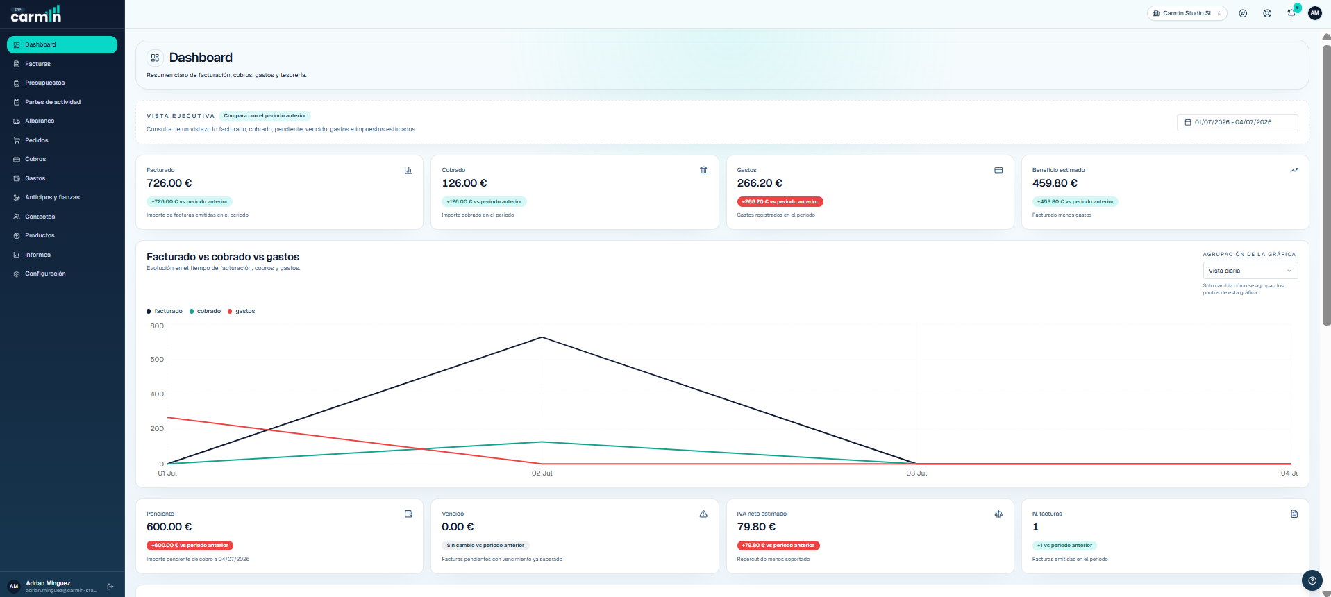Toggle facturado series in chart legend

pos(165,311)
